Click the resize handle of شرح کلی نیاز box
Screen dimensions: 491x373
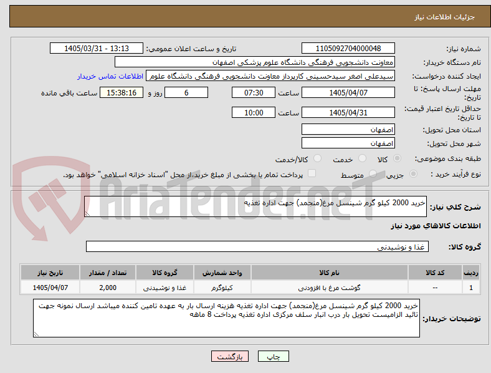click(87, 214)
